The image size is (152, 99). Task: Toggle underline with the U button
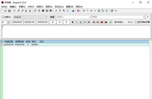(81, 22)
